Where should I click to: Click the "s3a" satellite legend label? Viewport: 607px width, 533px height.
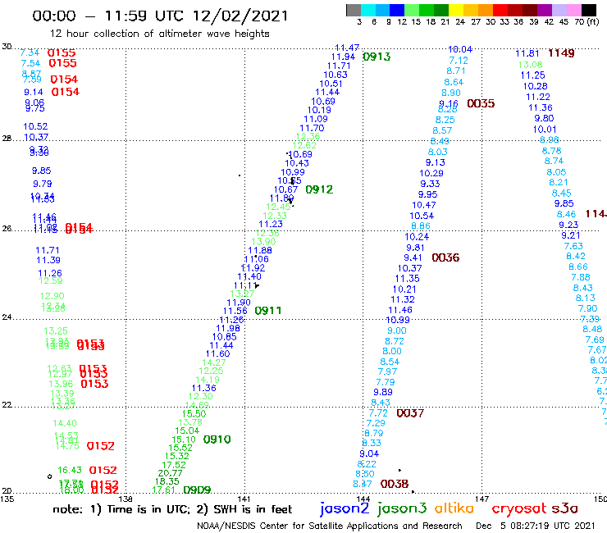pyautogui.click(x=565, y=508)
